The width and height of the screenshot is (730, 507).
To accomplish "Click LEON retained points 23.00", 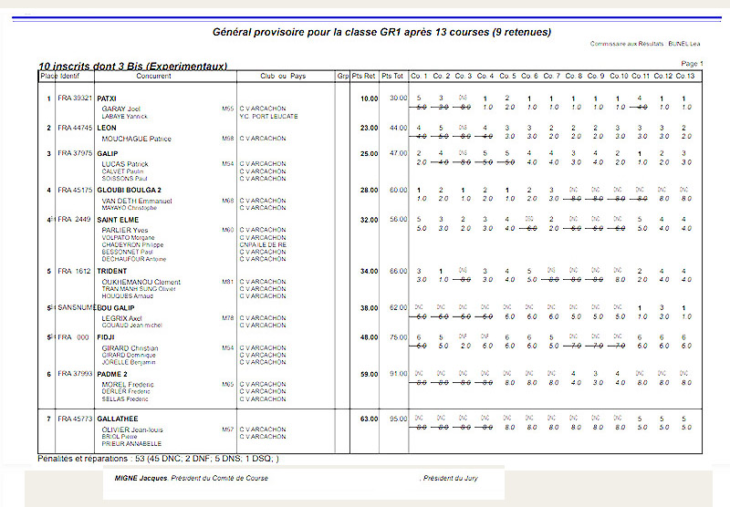I will (x=370, y=128).
